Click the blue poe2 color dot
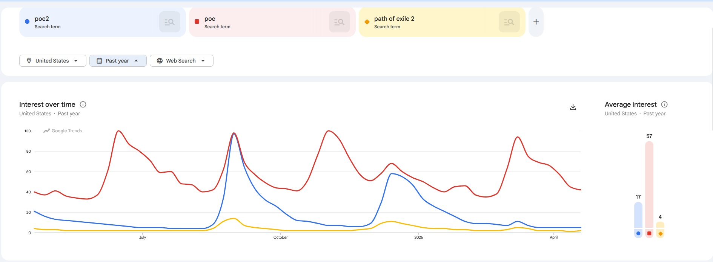This screenshot has width=713, height=262. [x=27, y=22]
